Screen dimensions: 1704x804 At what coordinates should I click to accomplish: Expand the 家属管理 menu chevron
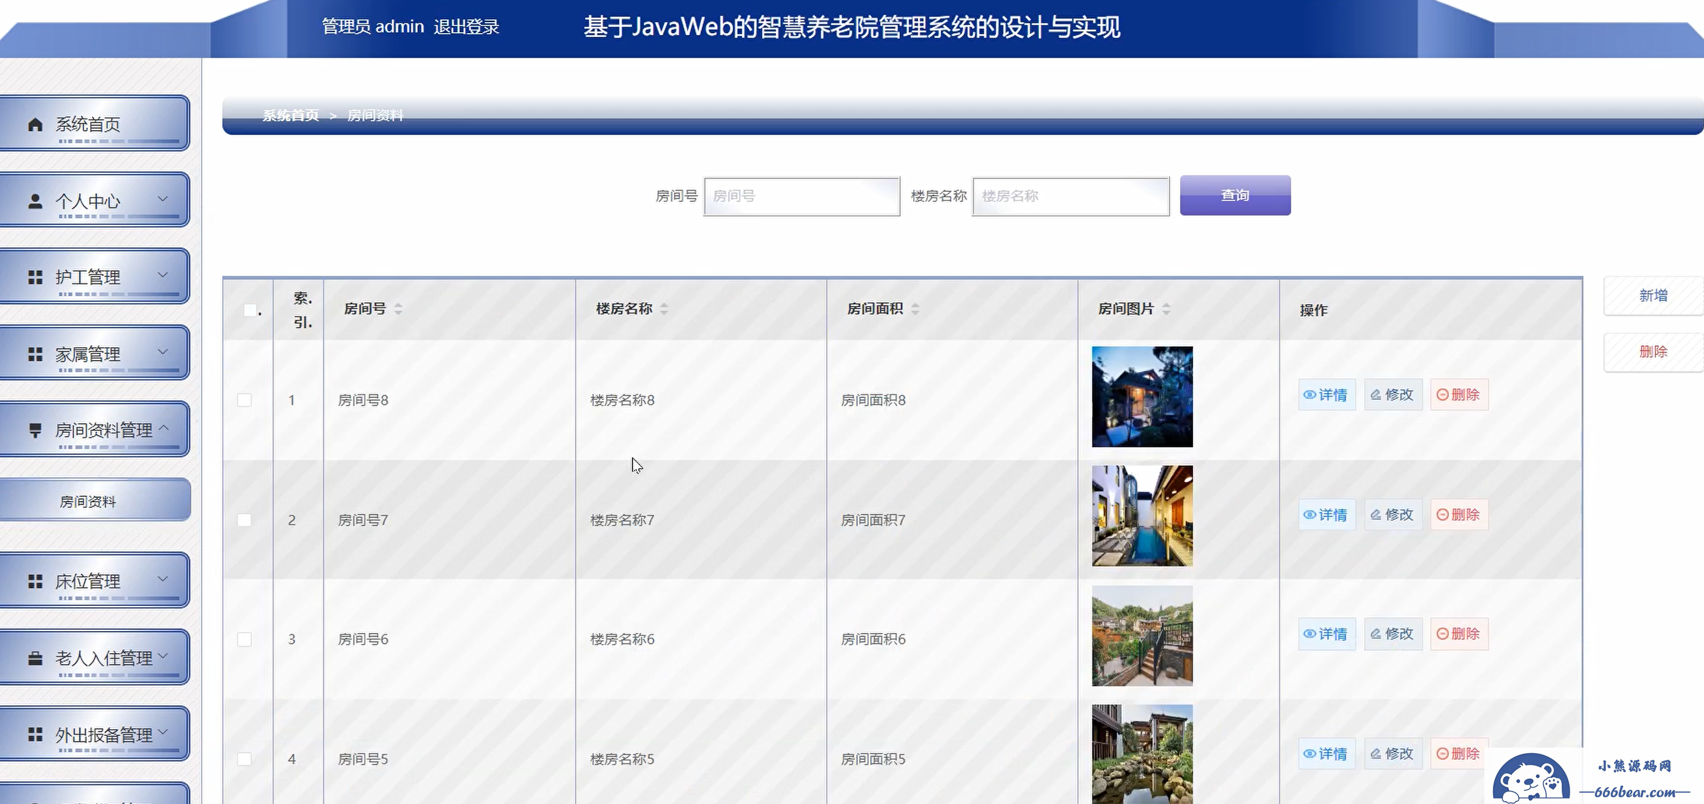pyautogui.click(x=163, y=351)
